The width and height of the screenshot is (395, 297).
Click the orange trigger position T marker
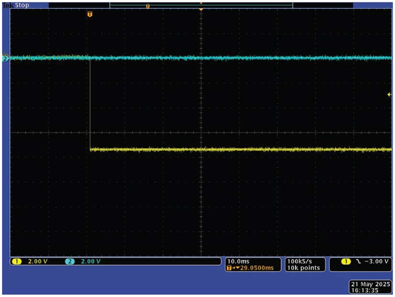[90, 14]
